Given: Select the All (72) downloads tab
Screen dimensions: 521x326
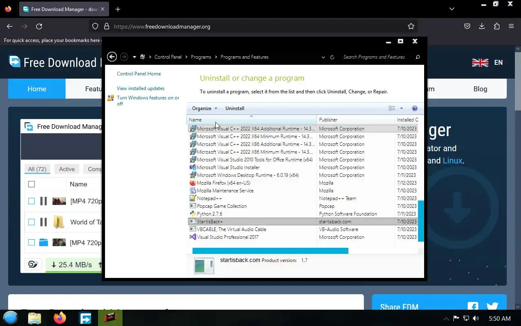Looking at the screenshot, I should [37, 169].
